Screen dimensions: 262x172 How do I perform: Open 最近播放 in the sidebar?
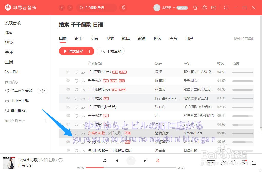[x=15, y=110]
